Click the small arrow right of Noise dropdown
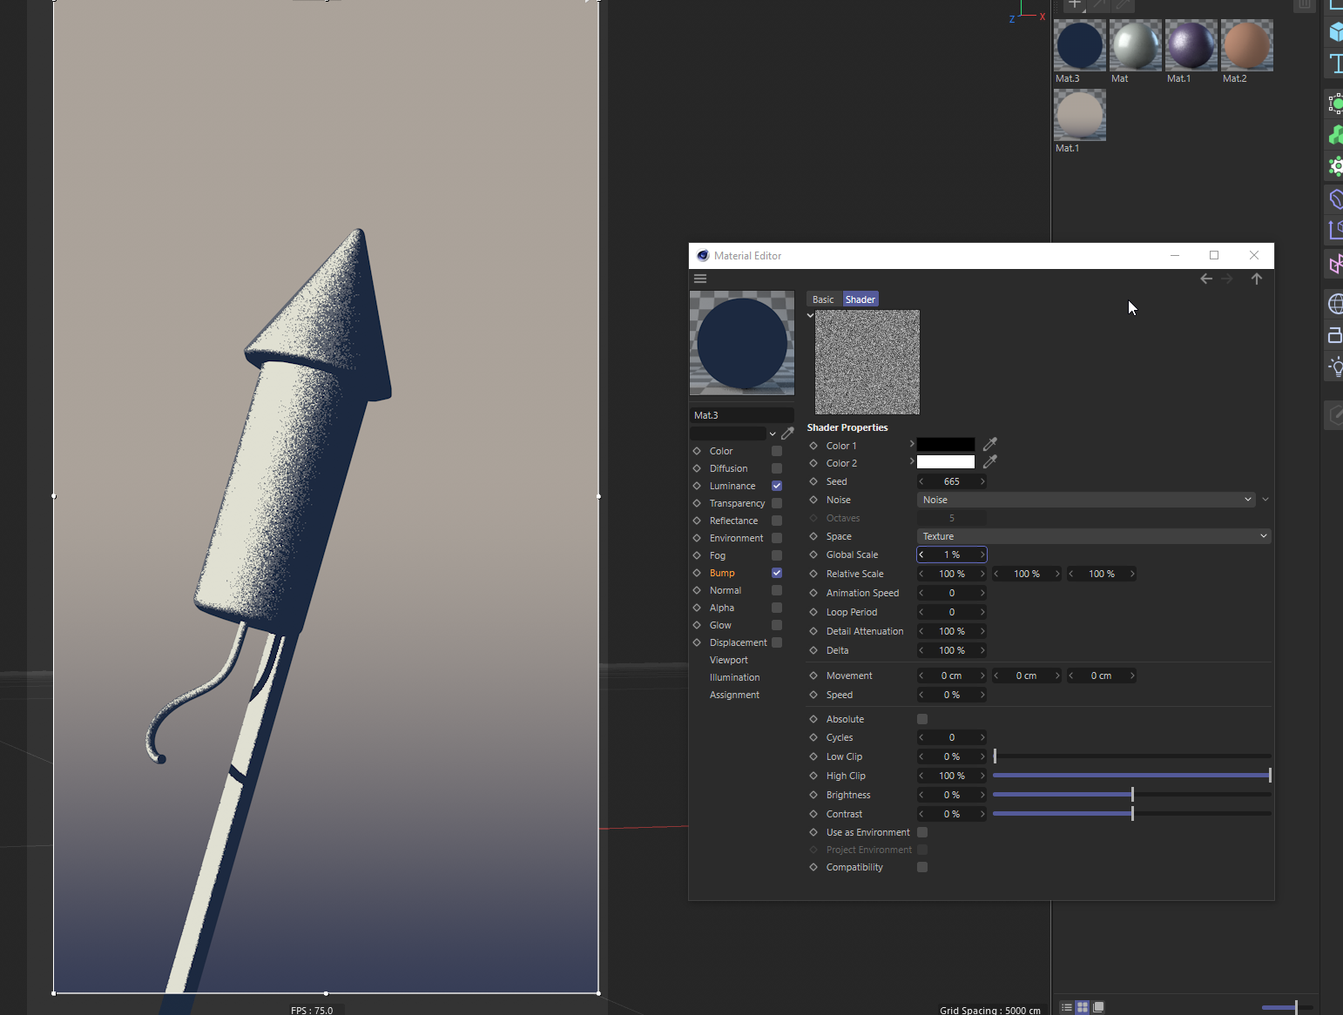This screenshot has height=1015, width=1343. [1265, 500]
